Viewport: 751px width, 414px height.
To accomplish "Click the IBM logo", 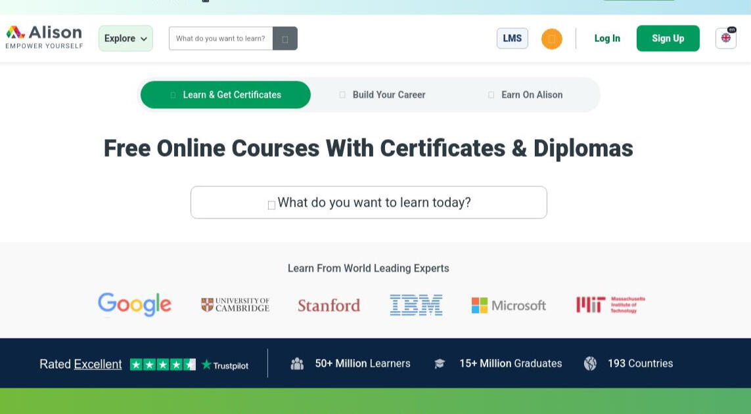I will (x=416, y=304).
